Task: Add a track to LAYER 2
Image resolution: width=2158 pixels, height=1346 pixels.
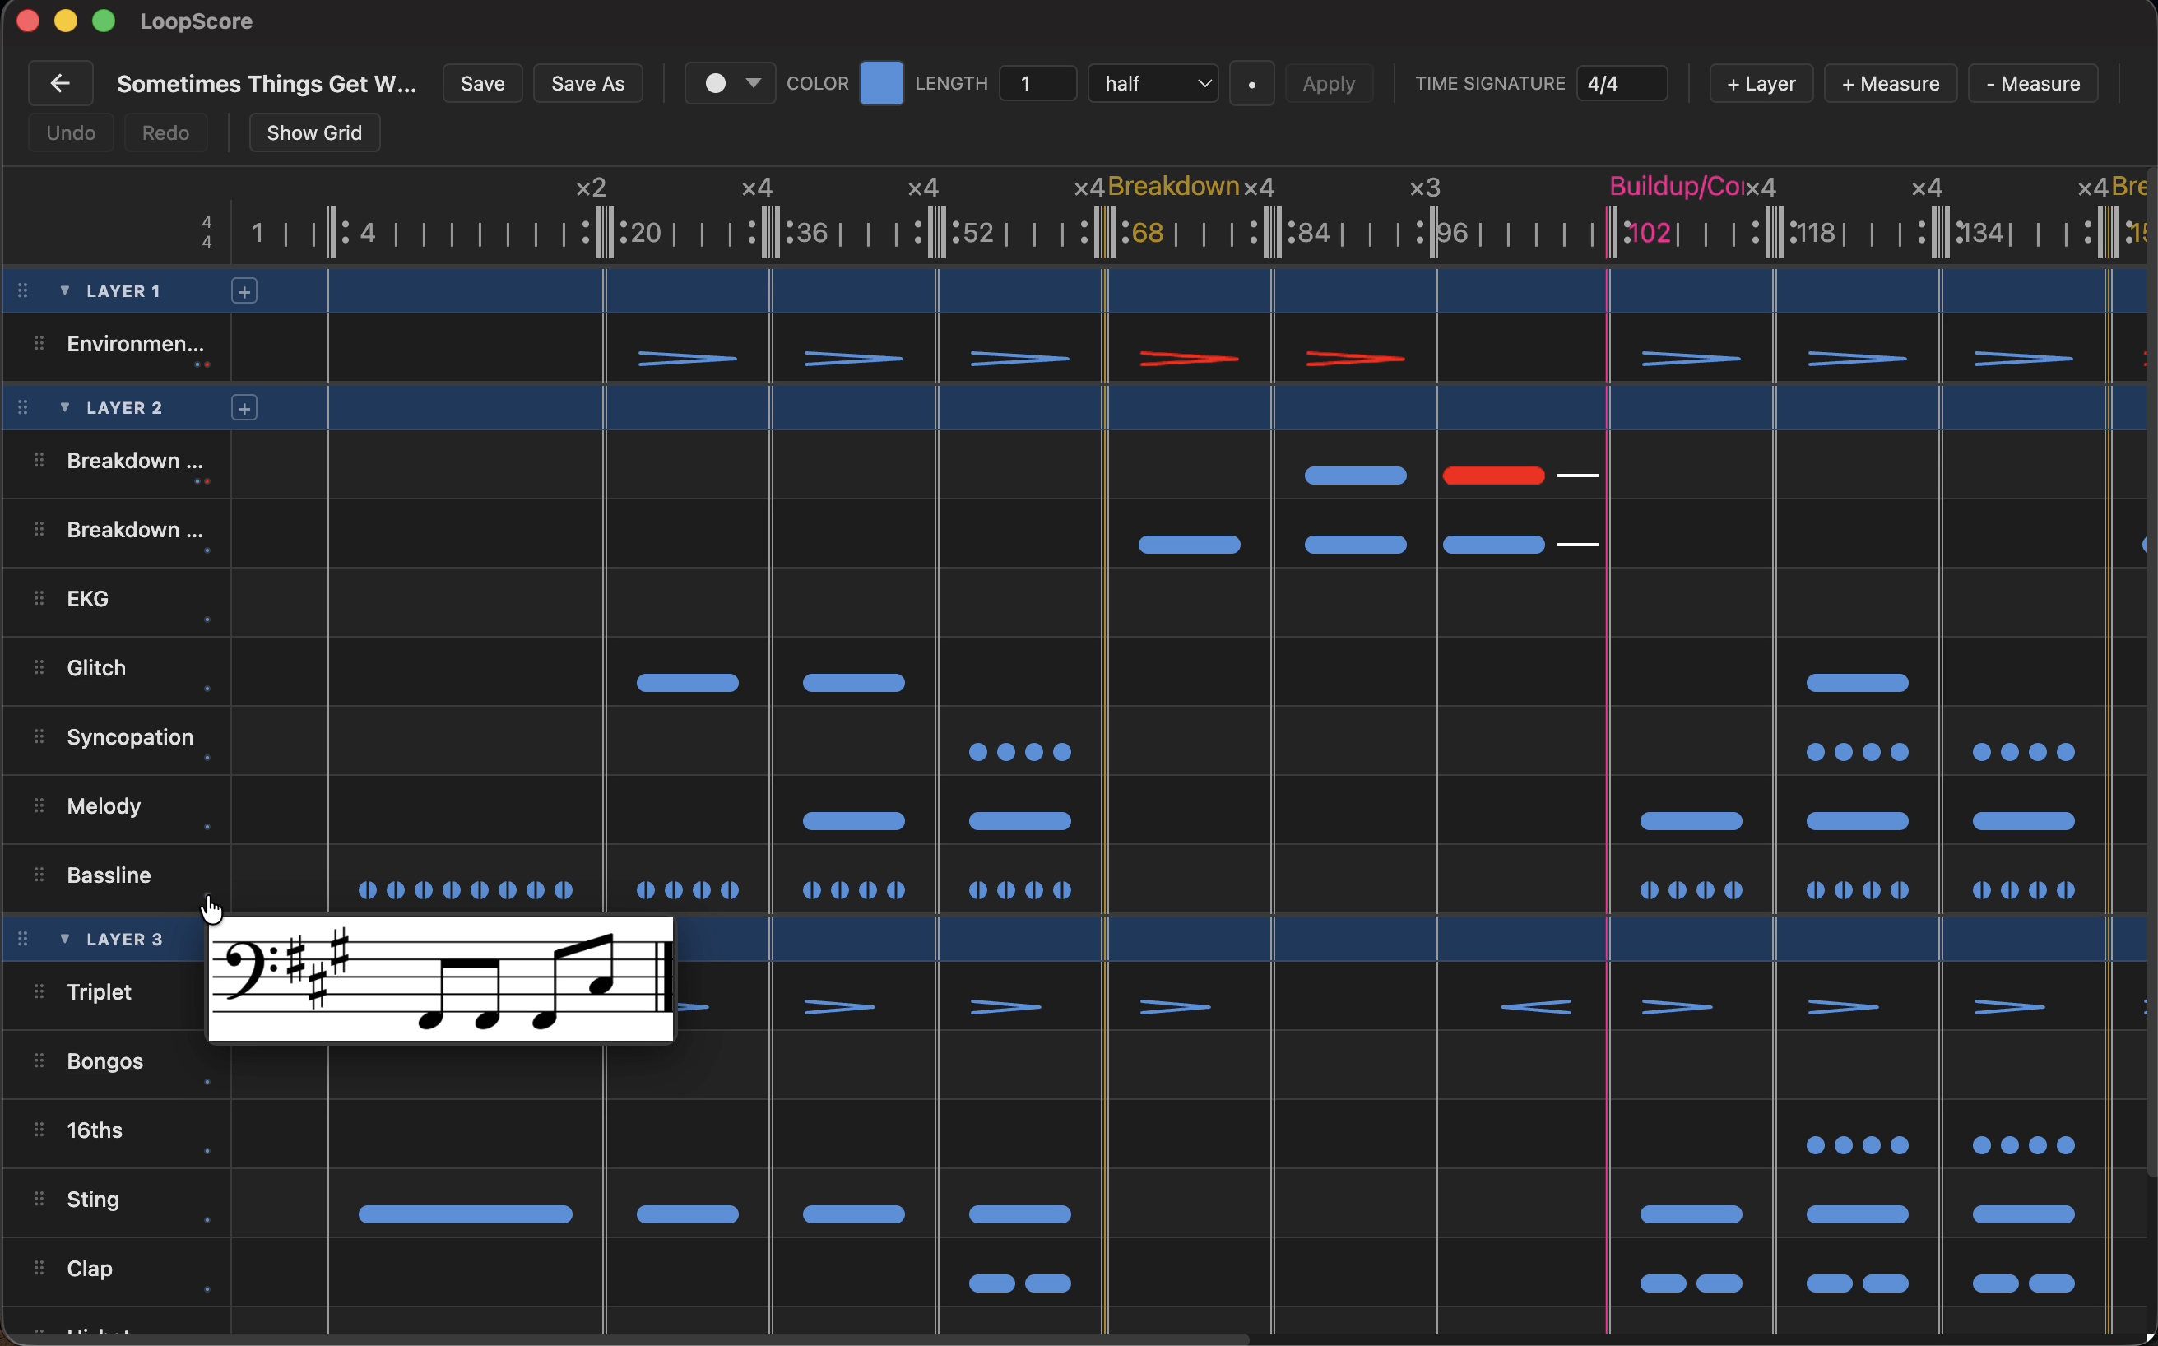Action: click(244, 408)
